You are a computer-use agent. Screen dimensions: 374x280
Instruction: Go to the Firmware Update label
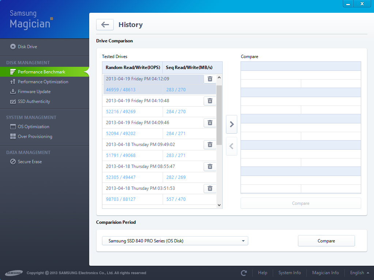click(34, 91)
